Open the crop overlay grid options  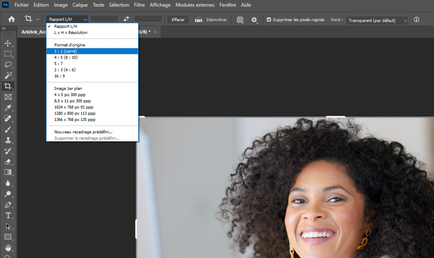pyautogui.click(x=240, y=19)
